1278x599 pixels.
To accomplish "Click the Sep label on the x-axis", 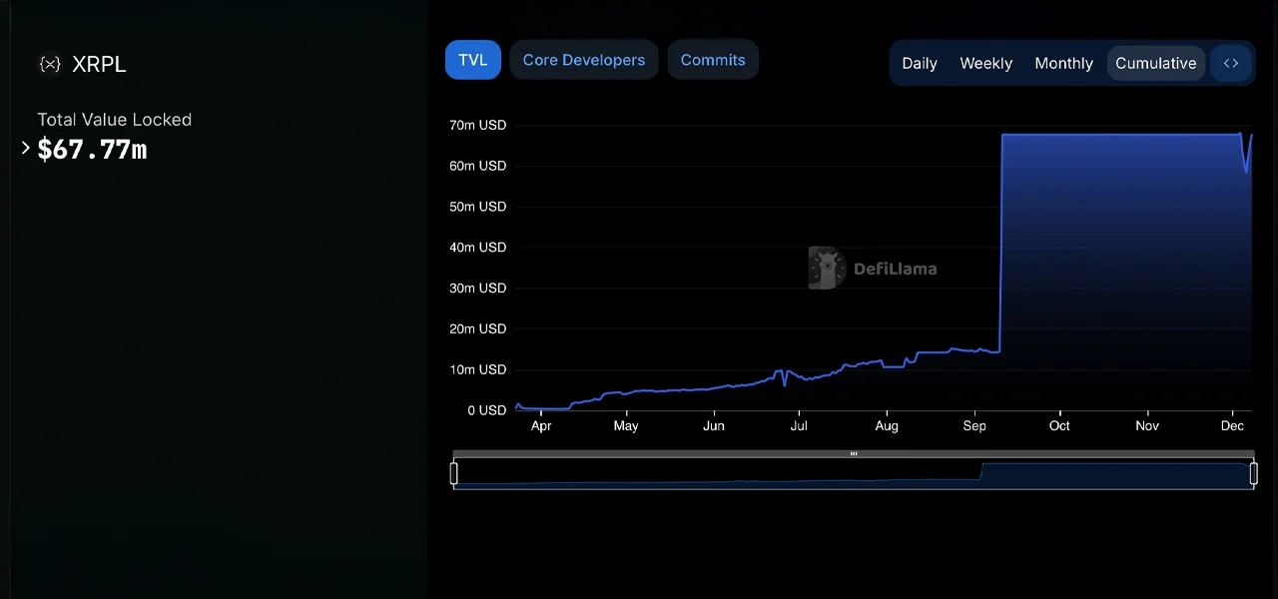I will tap(974, 426).
